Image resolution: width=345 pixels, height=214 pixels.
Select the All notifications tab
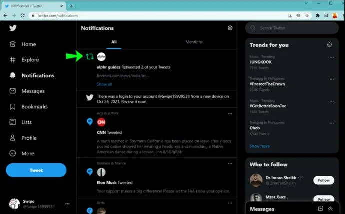(x=114, y=42)
